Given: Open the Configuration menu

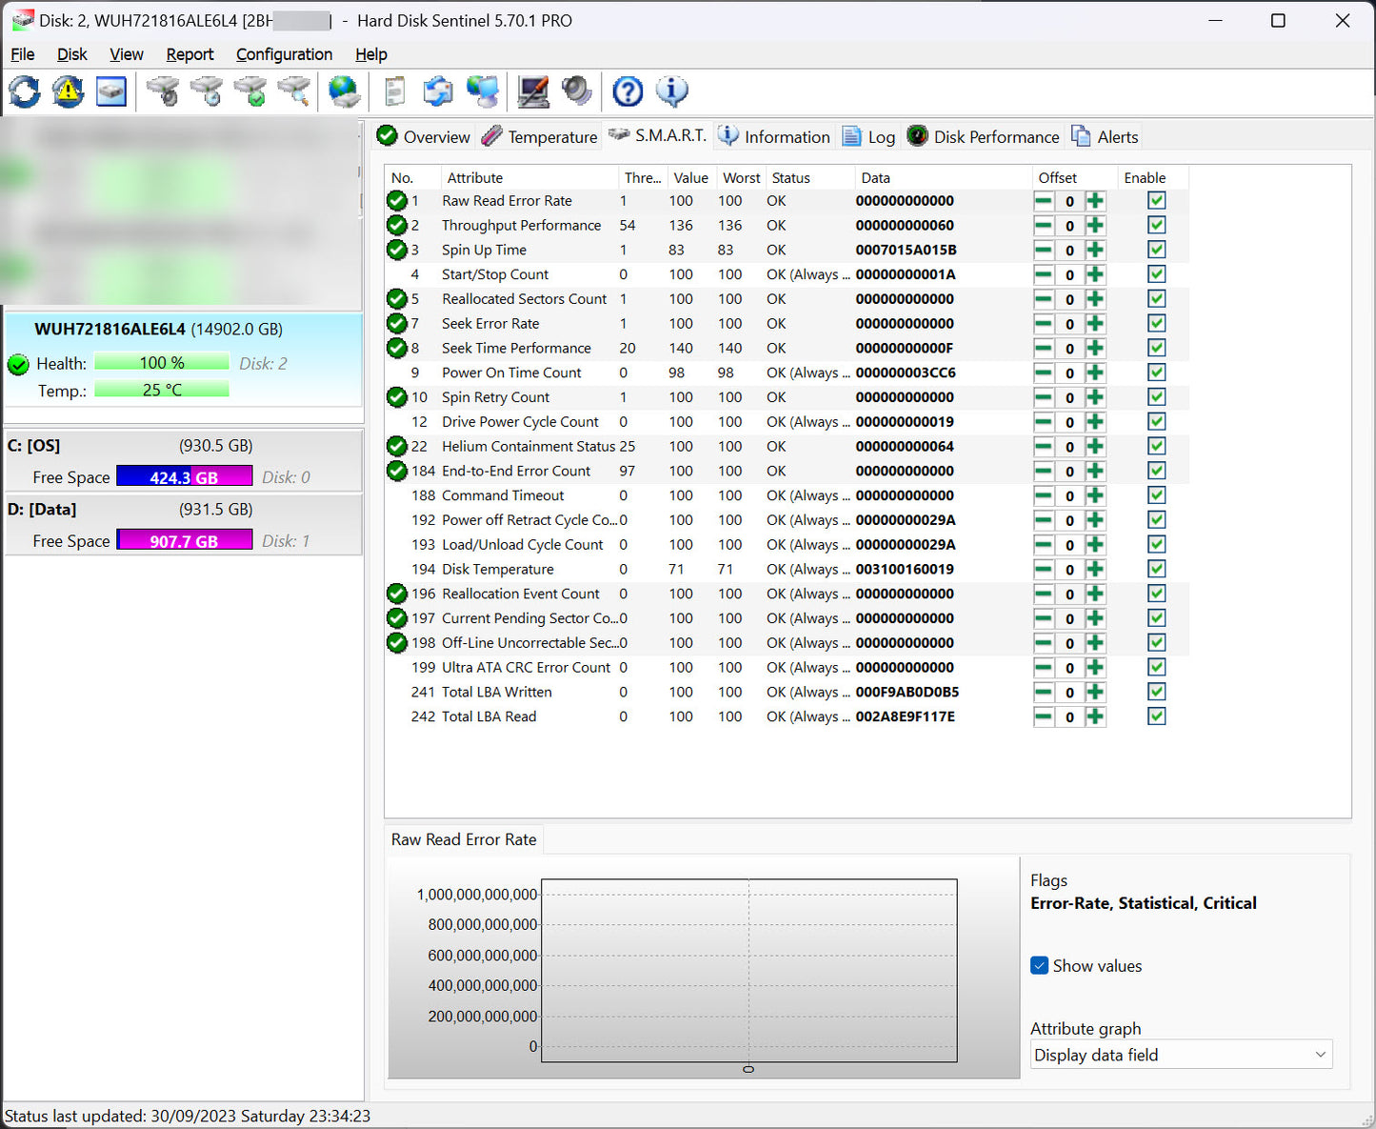Looking at the screenshot, I should click(284, 54).
